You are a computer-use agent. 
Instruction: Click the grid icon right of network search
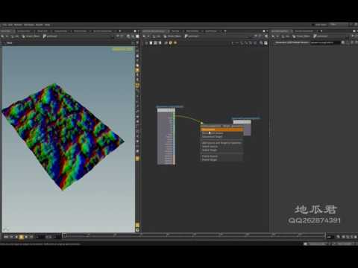266,42
